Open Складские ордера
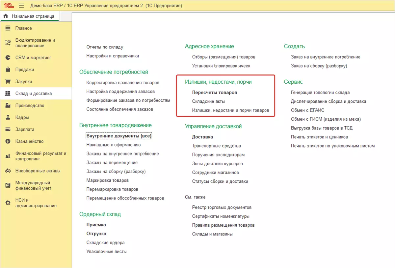Screen dimensions: 395x268 click(x=105, y=243)
